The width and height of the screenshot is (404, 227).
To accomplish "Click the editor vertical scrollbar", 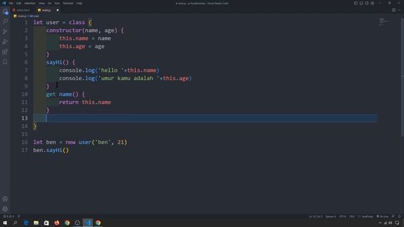I will click(403, 77).
